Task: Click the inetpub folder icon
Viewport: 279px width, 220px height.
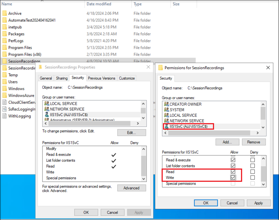Action: [x=5, y=27]
